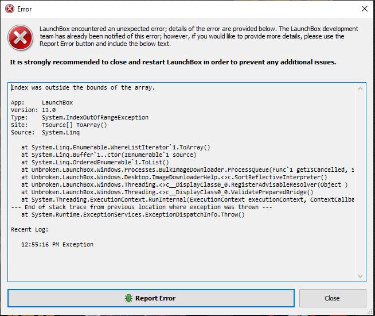Click the "Version: 13.0" line
375x316 pixels.
(x=33, y=110)
